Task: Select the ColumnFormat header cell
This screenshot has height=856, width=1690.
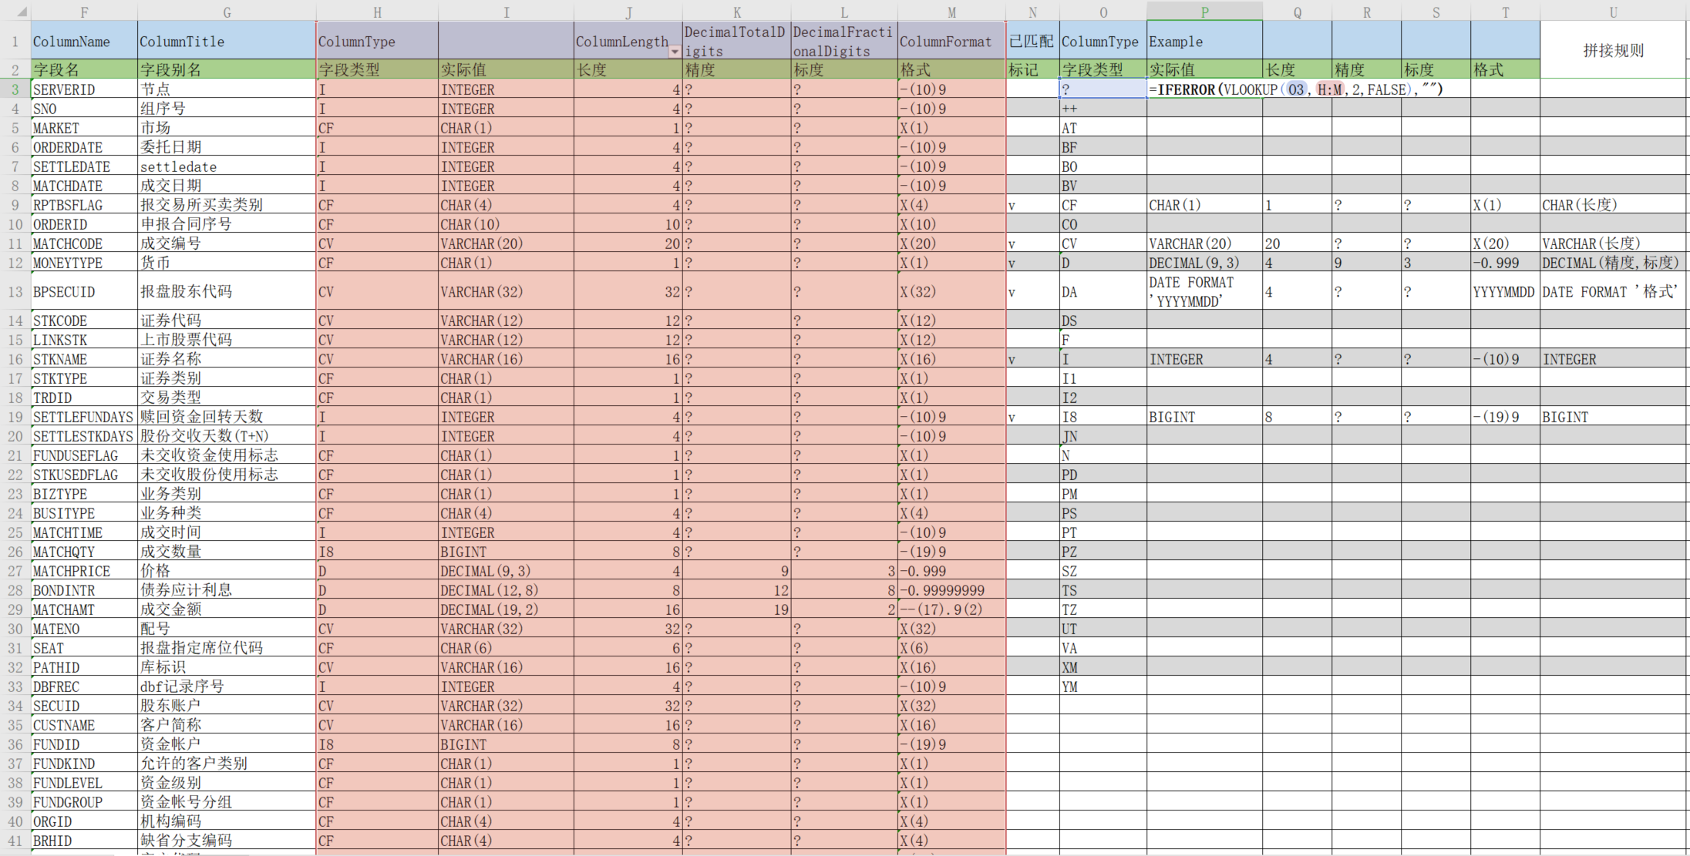Action: (x=951, y=41)
